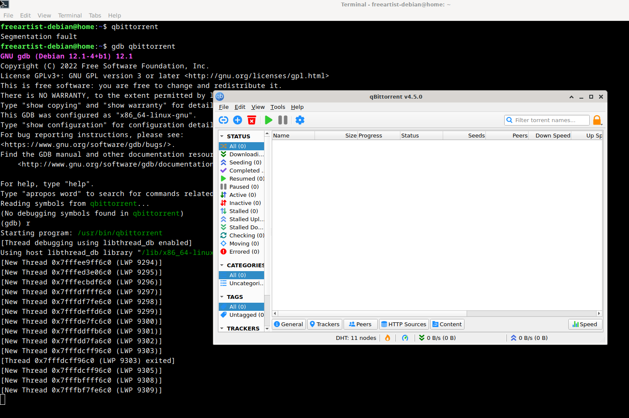
Task: Switch to the Peers tab
Action: tap(360, 324)
